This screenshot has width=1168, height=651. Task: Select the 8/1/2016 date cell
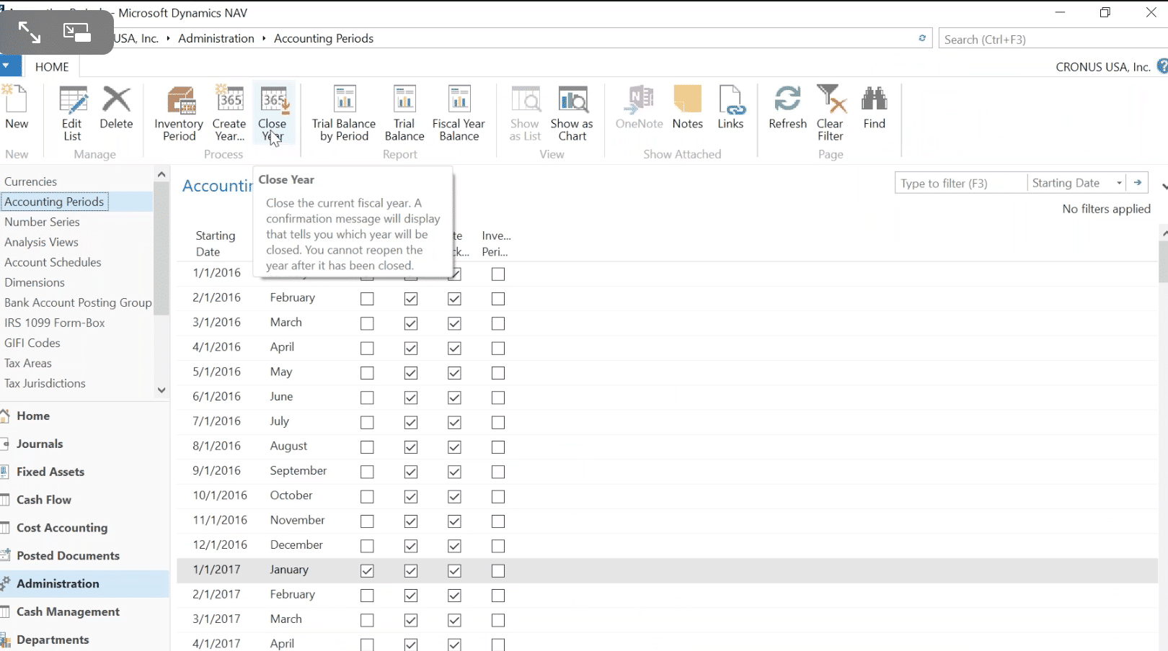point(216,446)
